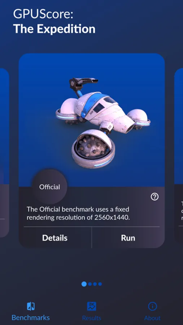
Task: Jump to the second page indicator dot
Action: (x=90, y=284)
